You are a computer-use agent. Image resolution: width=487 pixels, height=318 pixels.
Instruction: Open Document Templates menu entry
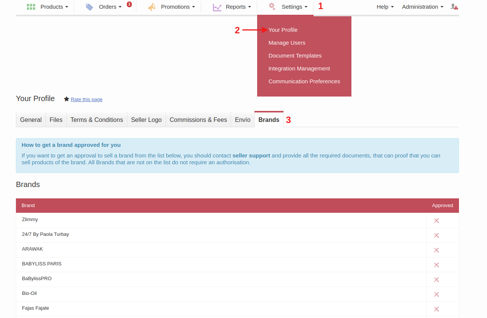coord(295,56)
